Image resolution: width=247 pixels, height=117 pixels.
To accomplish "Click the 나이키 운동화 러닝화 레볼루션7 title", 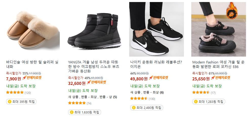I will (156, 64).
